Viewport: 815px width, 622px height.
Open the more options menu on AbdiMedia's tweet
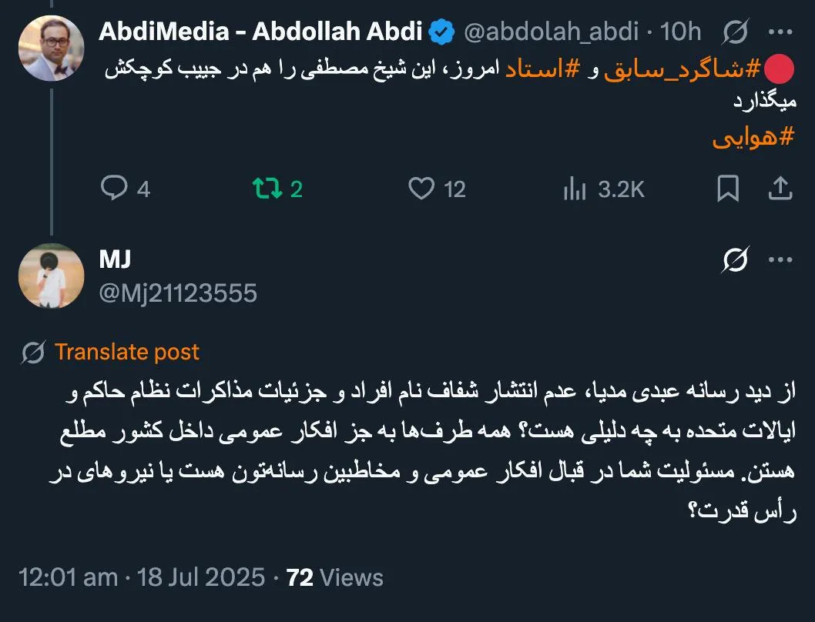[781, 32]
